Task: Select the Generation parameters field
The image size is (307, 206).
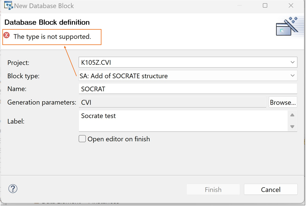Action: (x=172, y=102)
